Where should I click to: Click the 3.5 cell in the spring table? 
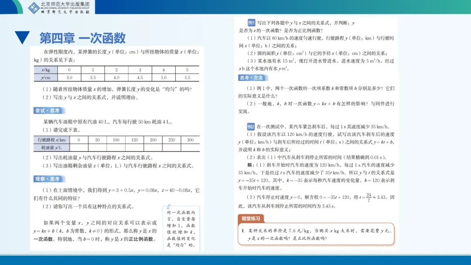pos(93,78)
